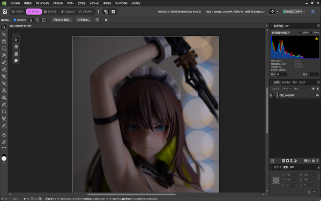This screenshot has width=321, height=201.
Task: Expand the dropdown beside the brush icon
Action: tap(278, 12)
